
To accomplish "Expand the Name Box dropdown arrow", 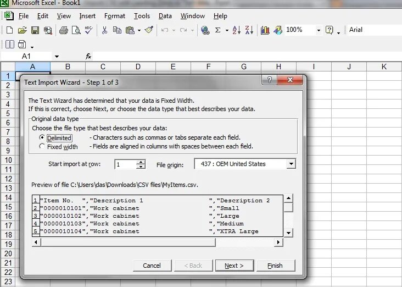I will click(57, 57).
